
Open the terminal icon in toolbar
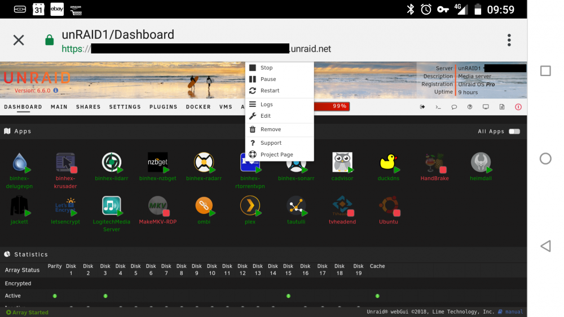[438, 107]
